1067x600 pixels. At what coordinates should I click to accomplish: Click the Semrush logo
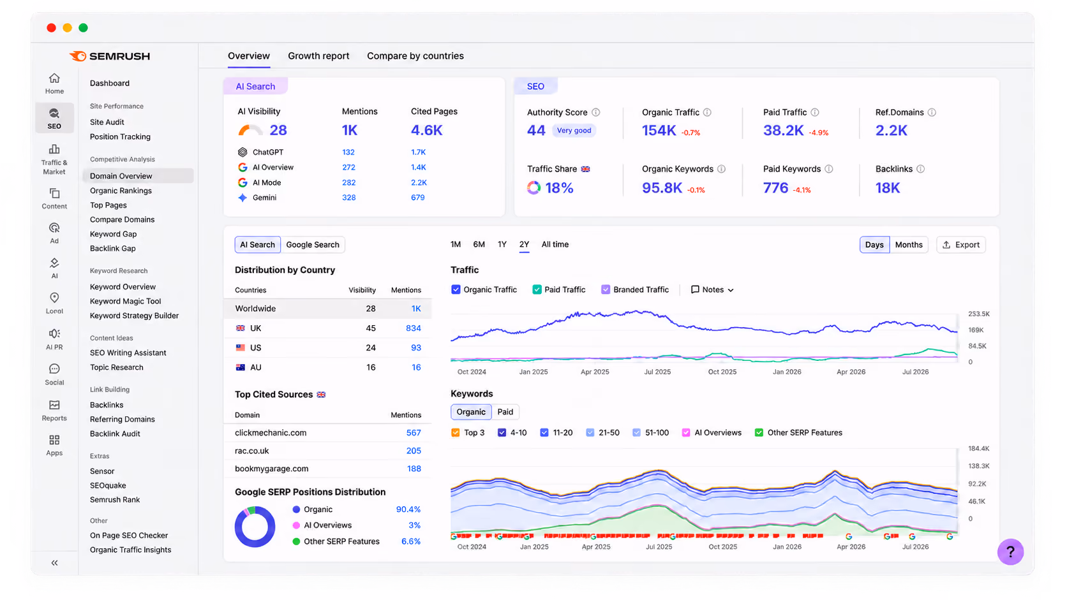[x=110, y=56]
